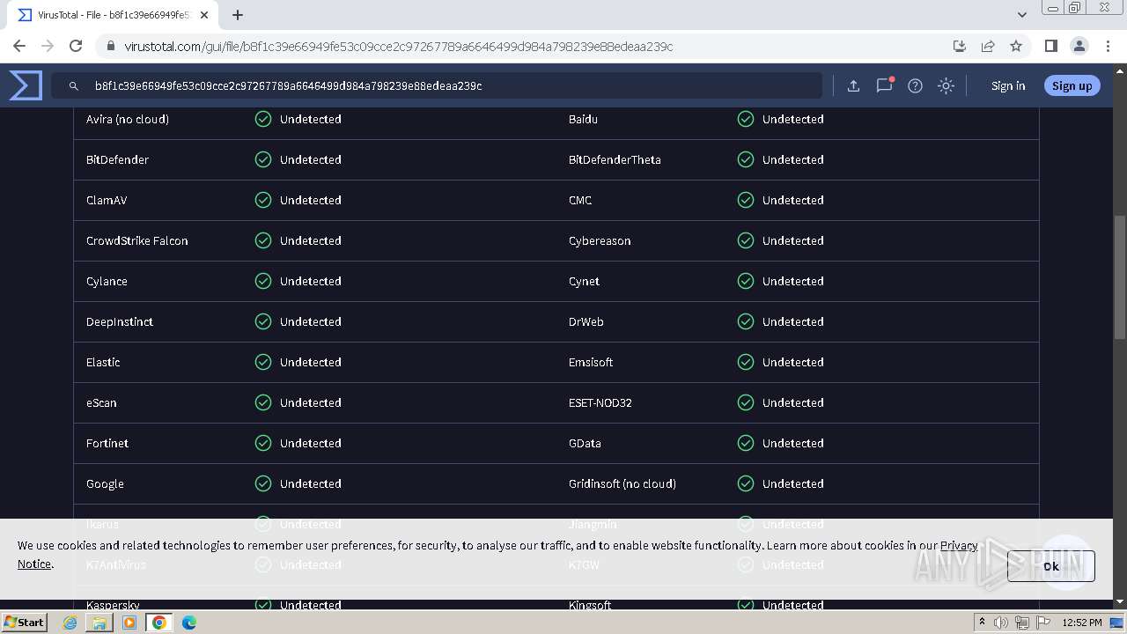Image resolution: width=1127 pixels, height=634 pixels.
Task: Select the 'eScan' vendor name
Action: point(101,402)
